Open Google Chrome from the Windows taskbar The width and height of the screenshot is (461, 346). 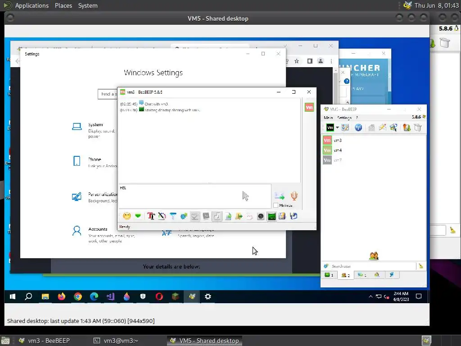(x=78, y=296)
